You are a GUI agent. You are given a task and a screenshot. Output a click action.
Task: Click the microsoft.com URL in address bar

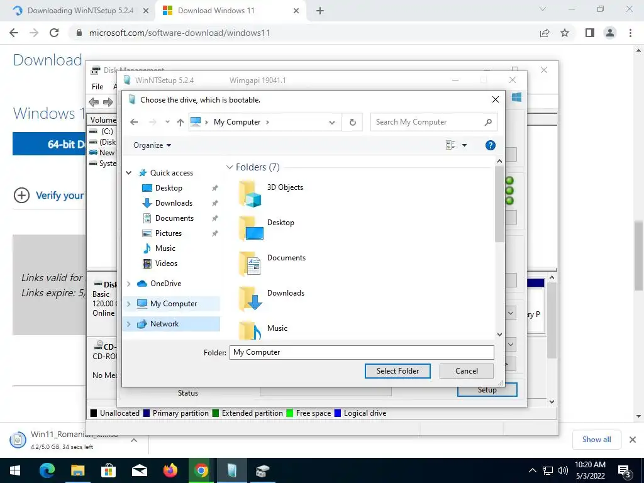179,33
